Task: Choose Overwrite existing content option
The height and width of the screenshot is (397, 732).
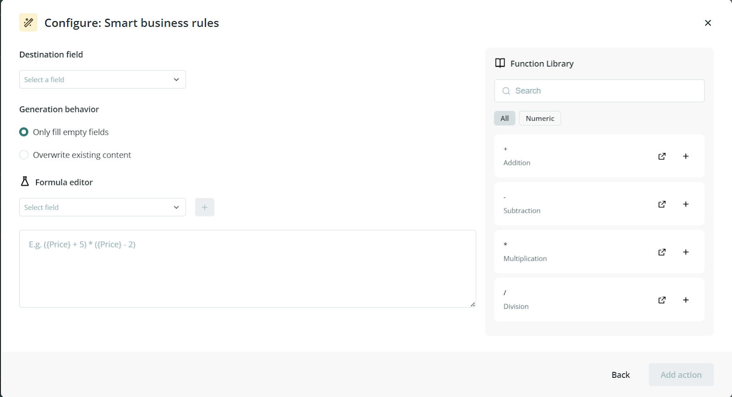Action: tap(24, 155)
